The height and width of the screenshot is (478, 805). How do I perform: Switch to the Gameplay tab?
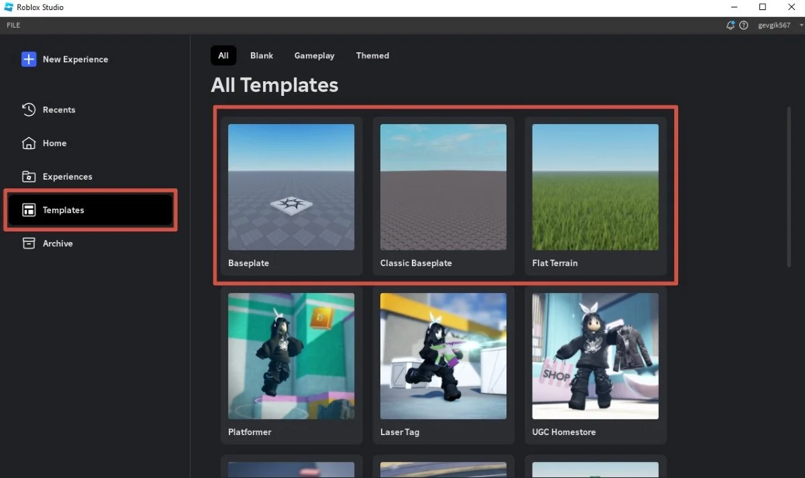315,56
